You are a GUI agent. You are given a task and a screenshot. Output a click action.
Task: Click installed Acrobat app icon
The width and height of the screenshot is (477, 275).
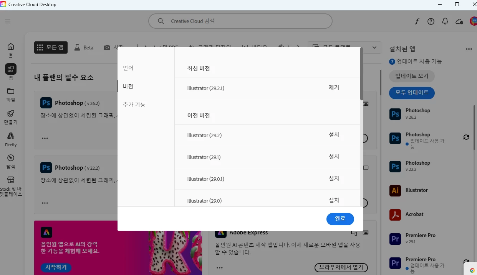coord(395,214)
